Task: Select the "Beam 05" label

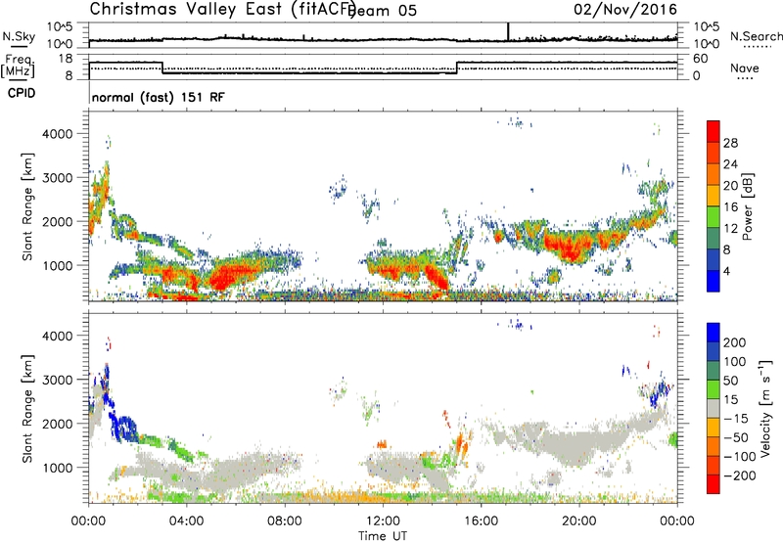Action: click(x=383, y=11)
